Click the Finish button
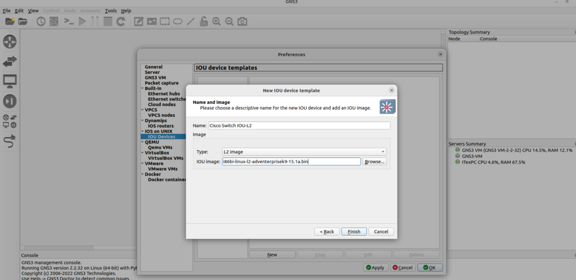 click(x=354, y=232)
